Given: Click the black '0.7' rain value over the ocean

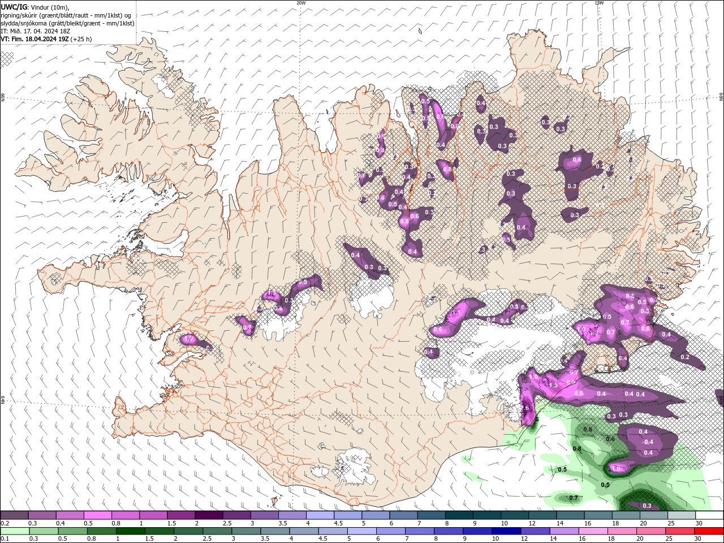Looking at the screenshot, I should (x=574, y=498).
